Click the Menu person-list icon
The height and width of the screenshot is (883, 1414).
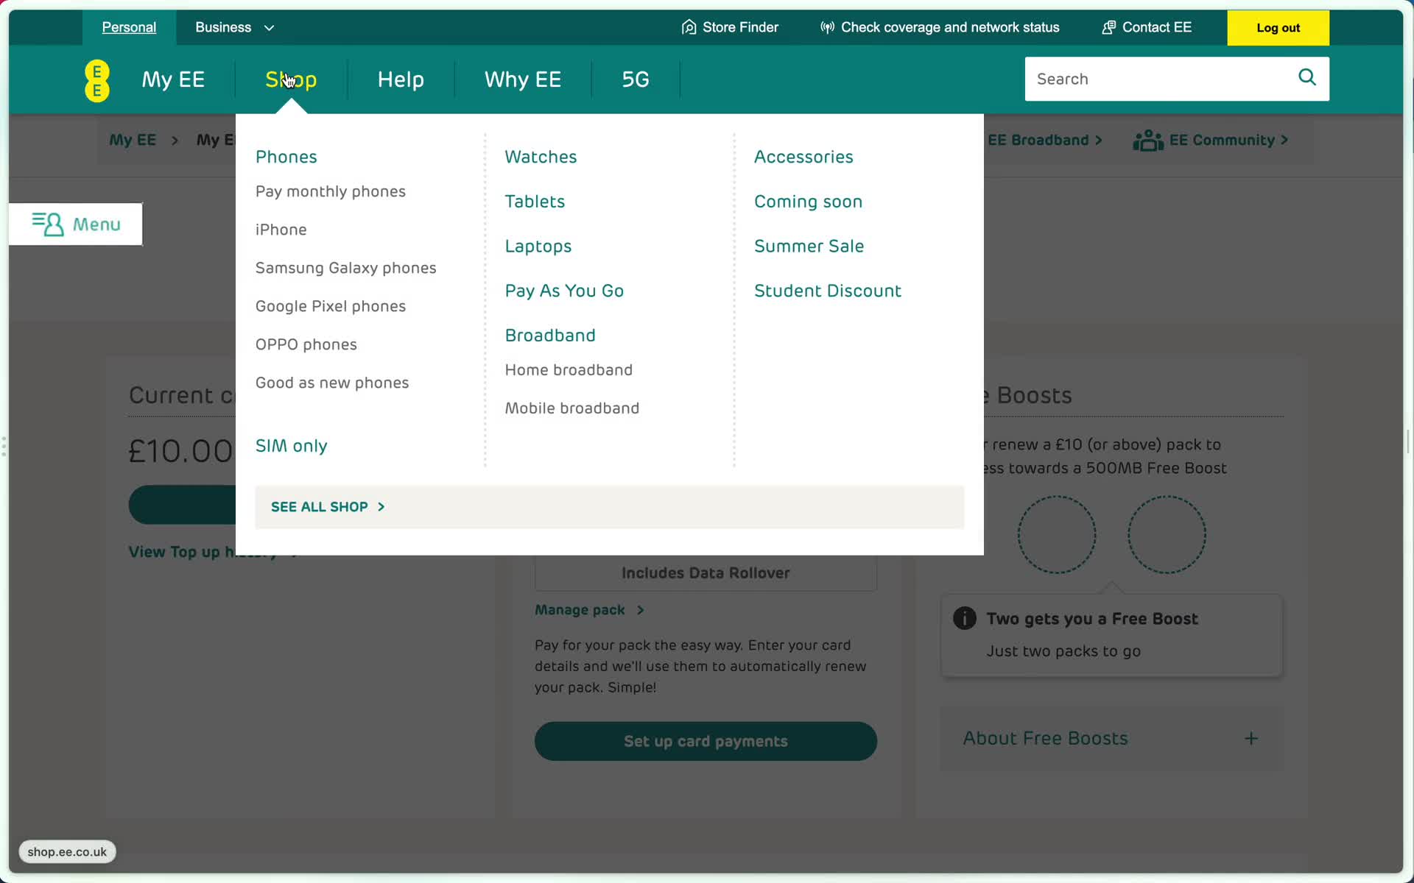(x=48, y=224)
